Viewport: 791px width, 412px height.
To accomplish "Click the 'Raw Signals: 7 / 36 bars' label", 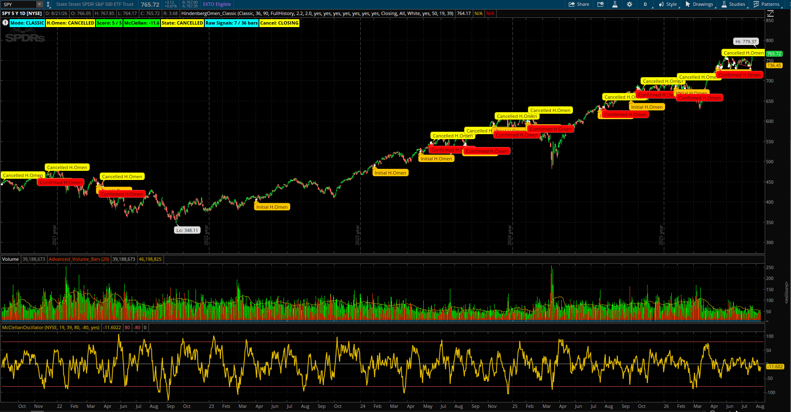I will 231,23.
